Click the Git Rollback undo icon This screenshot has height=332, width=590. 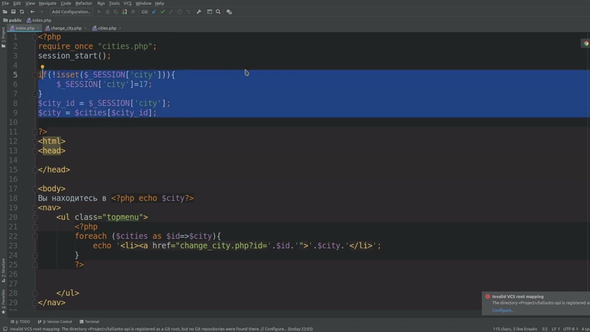click(188, 12)
